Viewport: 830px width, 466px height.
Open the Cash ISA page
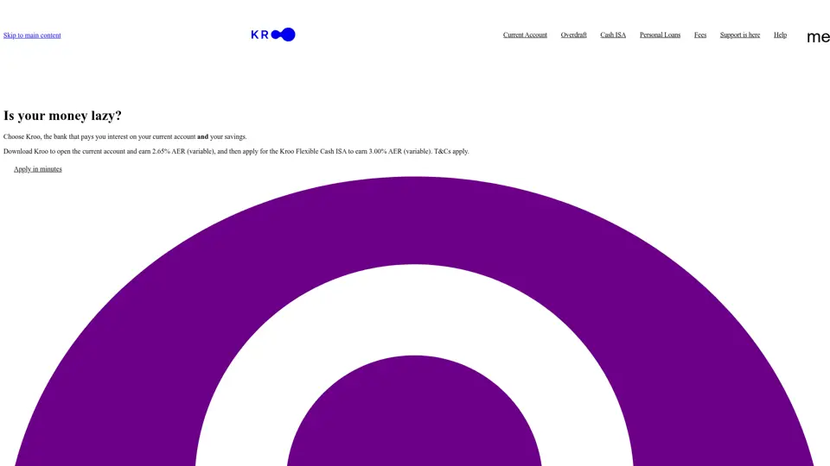612,35
